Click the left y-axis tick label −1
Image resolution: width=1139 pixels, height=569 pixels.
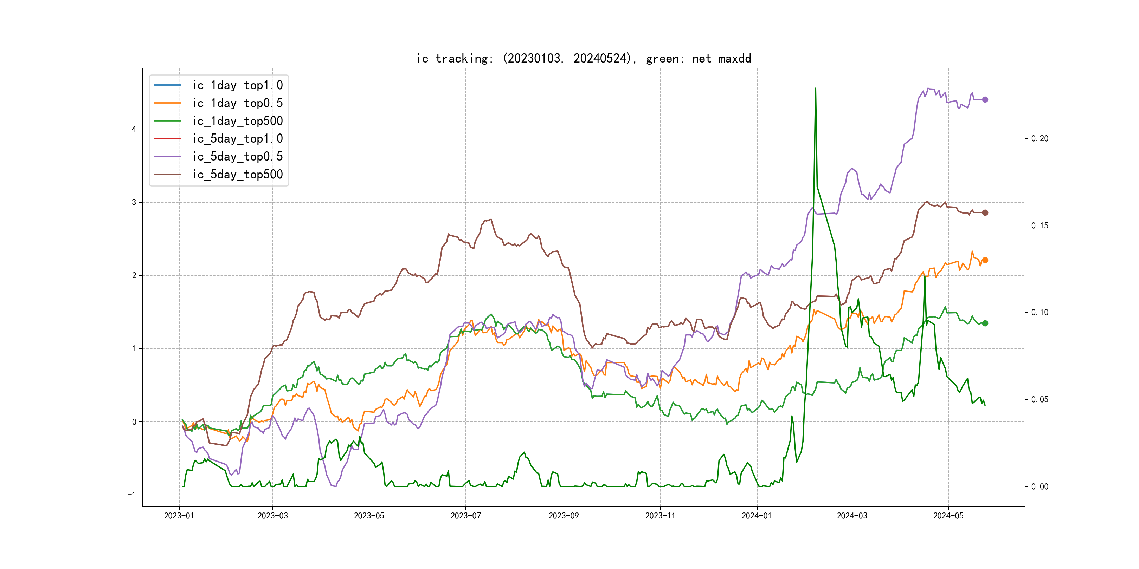pyautogui.click(x=132, y=495)
